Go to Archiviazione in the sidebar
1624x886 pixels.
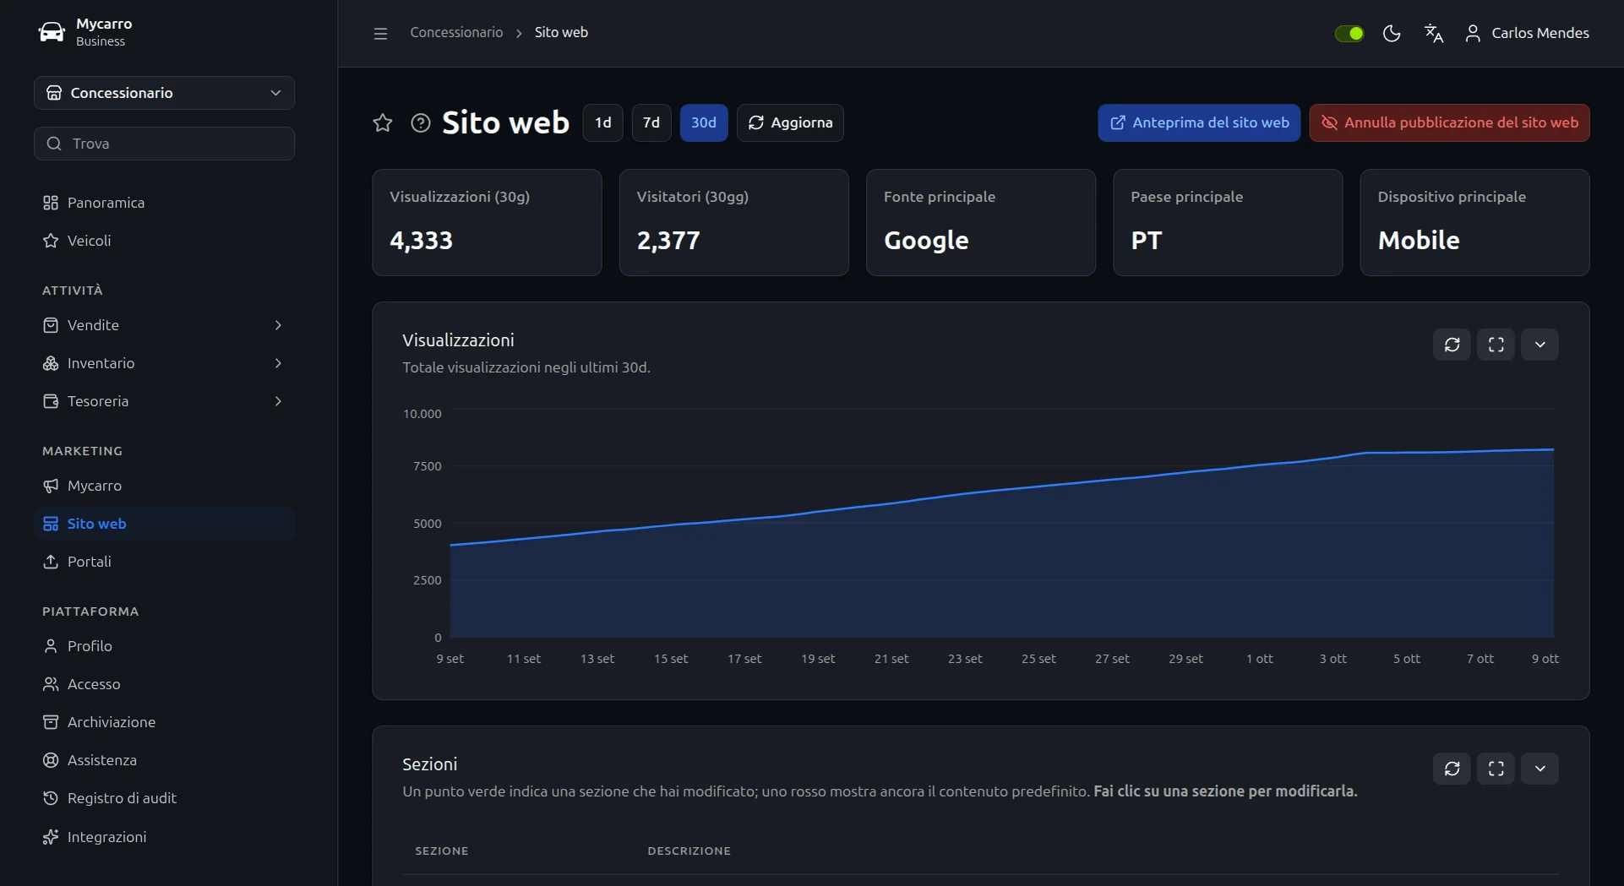pos(164,722)
